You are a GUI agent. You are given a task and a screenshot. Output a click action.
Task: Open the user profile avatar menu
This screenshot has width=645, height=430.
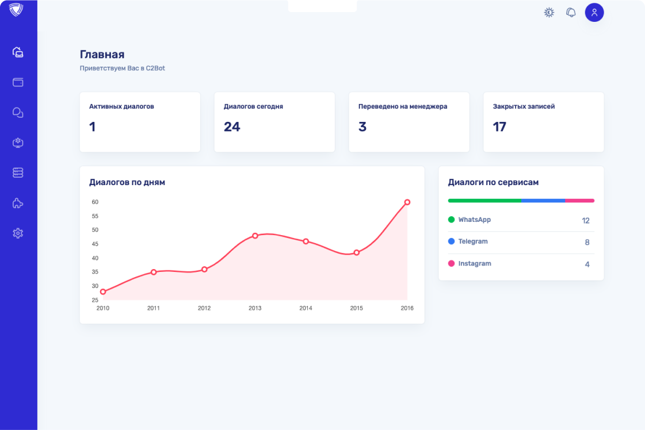594,12
